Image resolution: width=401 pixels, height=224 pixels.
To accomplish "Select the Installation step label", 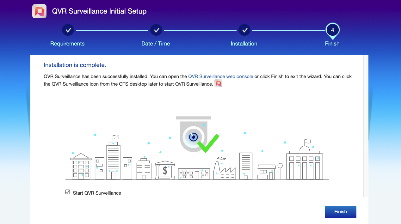I will pos(244,44).
